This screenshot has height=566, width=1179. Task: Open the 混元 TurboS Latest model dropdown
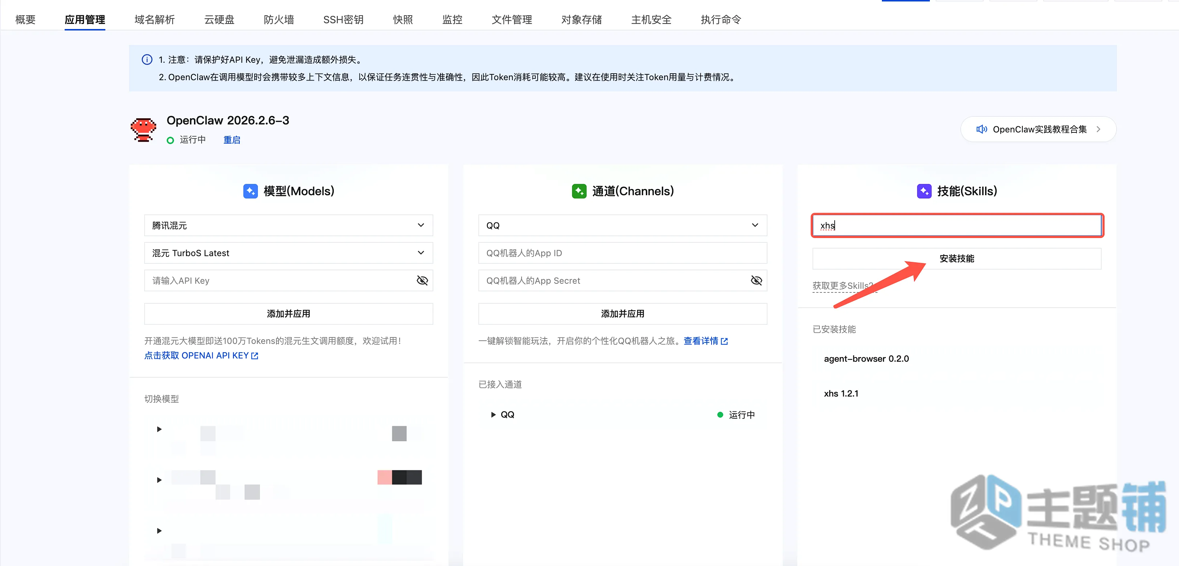pos(288,253)
